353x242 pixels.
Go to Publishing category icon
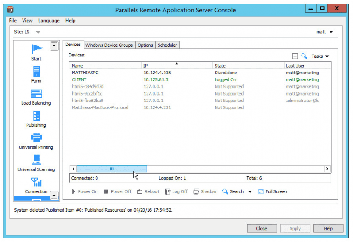click(x=36, y=116)
